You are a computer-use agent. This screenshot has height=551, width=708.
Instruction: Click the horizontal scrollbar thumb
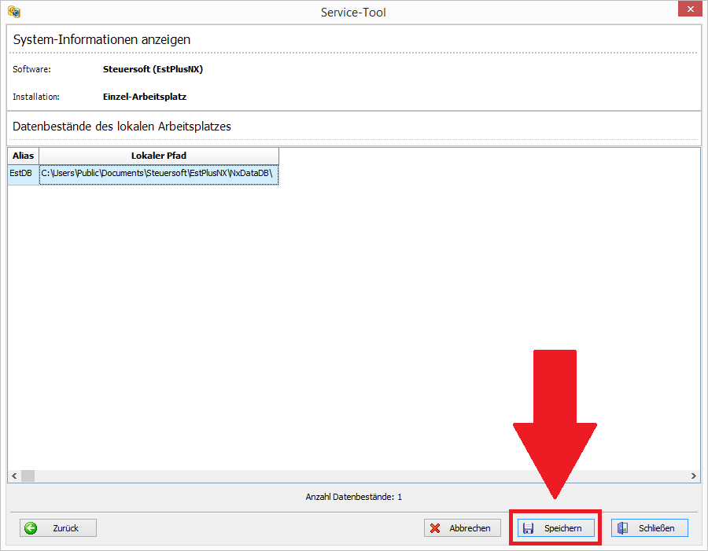tap(28, 476)
